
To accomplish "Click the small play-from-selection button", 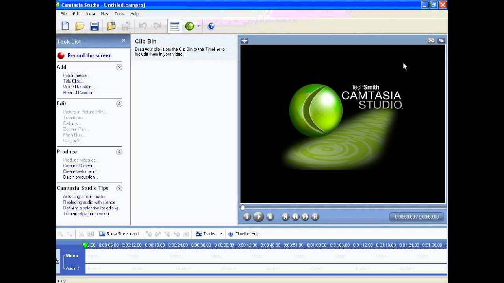I will (x=247, y=217).
